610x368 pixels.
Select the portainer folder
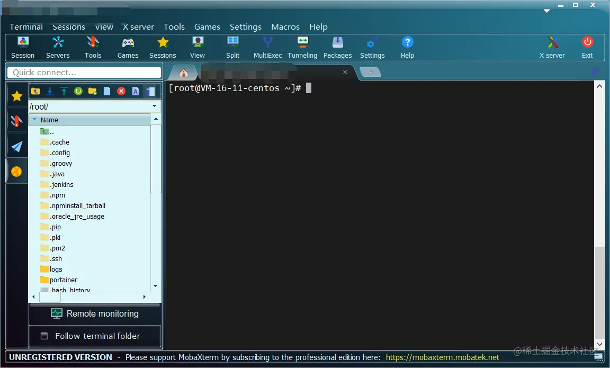click(x=59, y=280)
